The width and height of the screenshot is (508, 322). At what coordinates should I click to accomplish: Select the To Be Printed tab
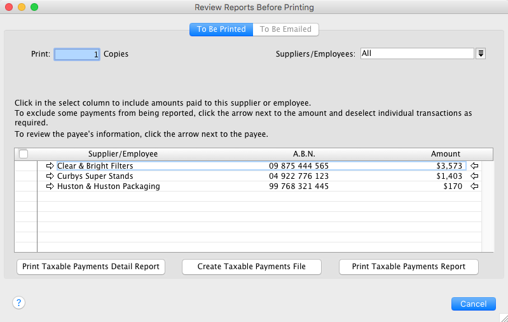click(221, 29)
